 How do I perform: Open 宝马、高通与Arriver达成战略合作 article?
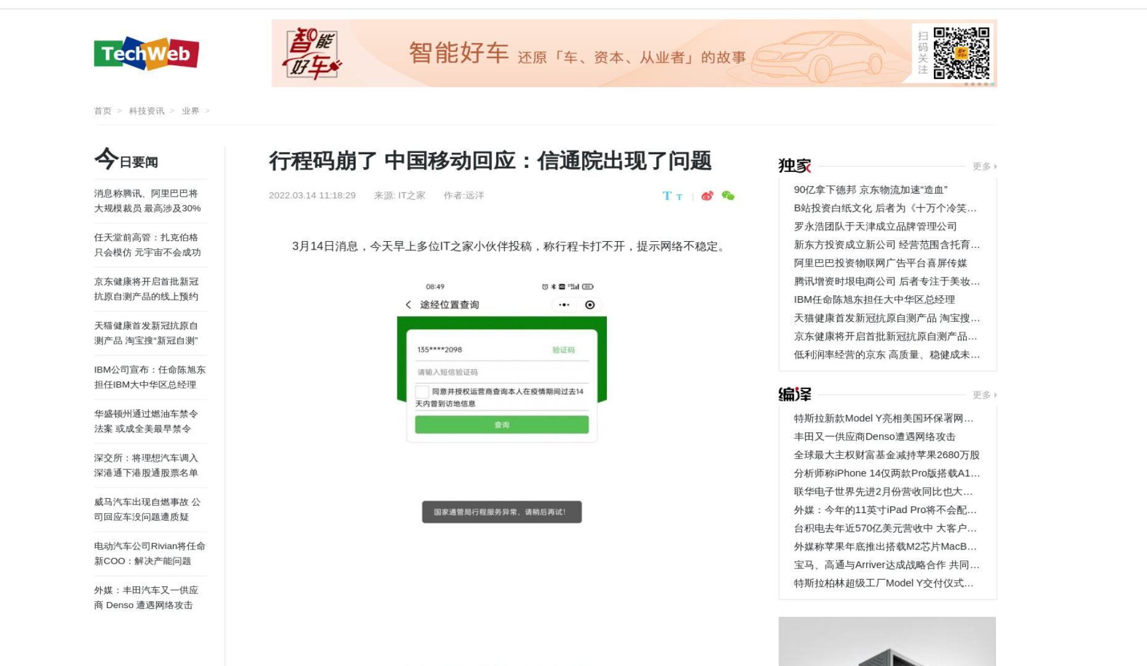(886, 565)
